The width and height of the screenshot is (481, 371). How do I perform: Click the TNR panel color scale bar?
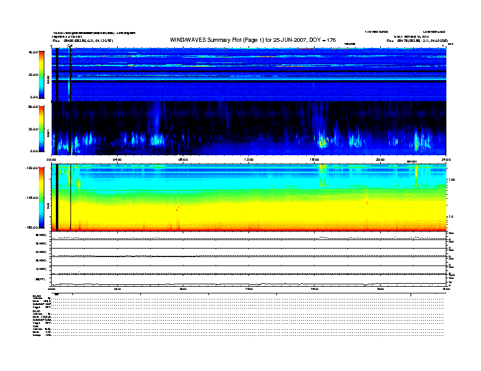point(41,198)
